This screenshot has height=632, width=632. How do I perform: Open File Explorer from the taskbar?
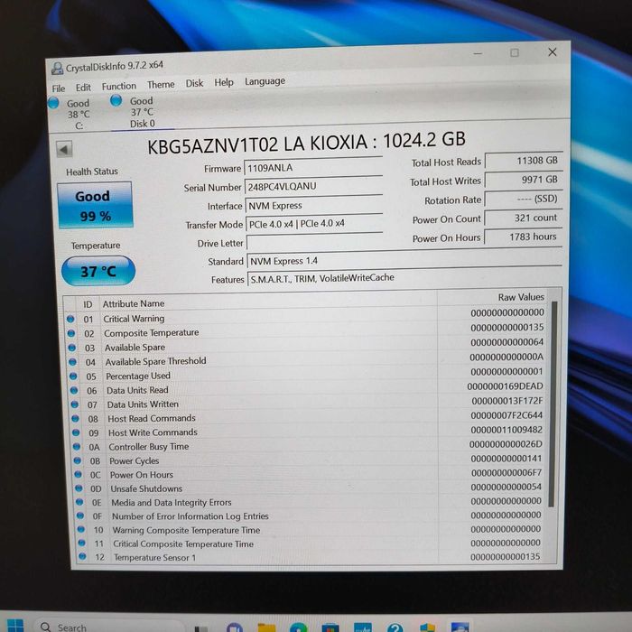click(x=266, y=627)
